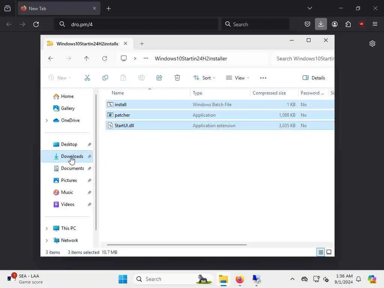Screen dimensions: 384x288
Task: Select the Windows10Startin24H2installer Explorer tab
Action: click(x=87, y=43)
